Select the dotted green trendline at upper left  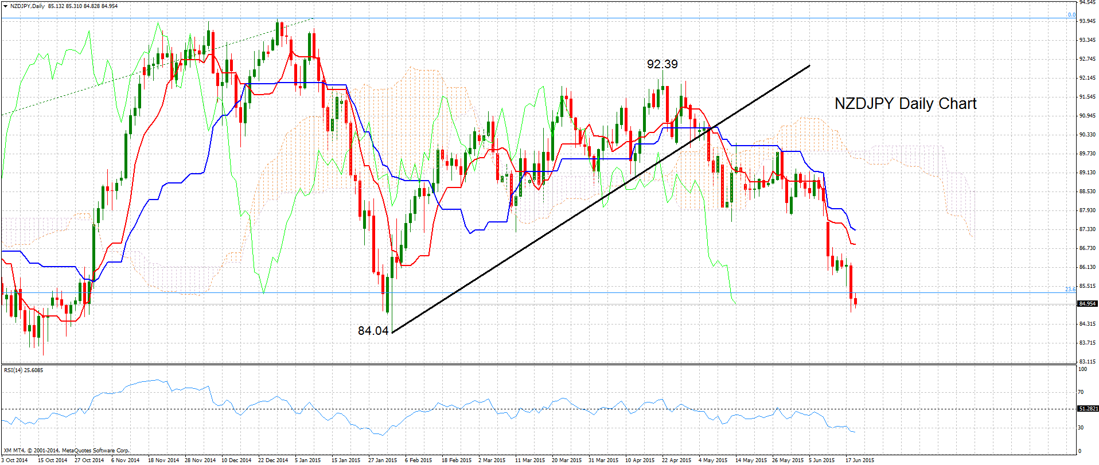158,67
